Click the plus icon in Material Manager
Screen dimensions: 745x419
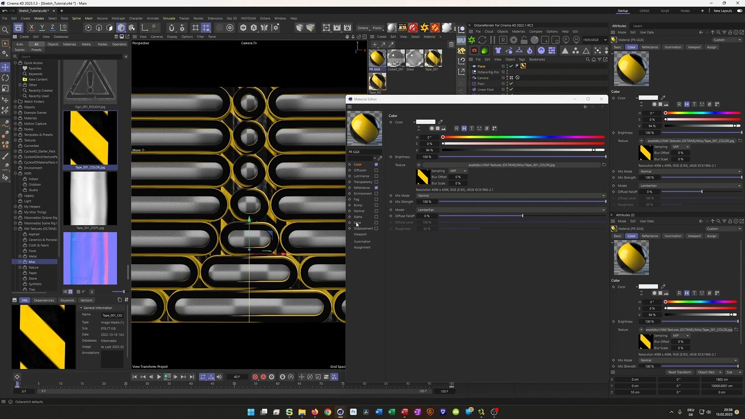[x=375, y=45]
